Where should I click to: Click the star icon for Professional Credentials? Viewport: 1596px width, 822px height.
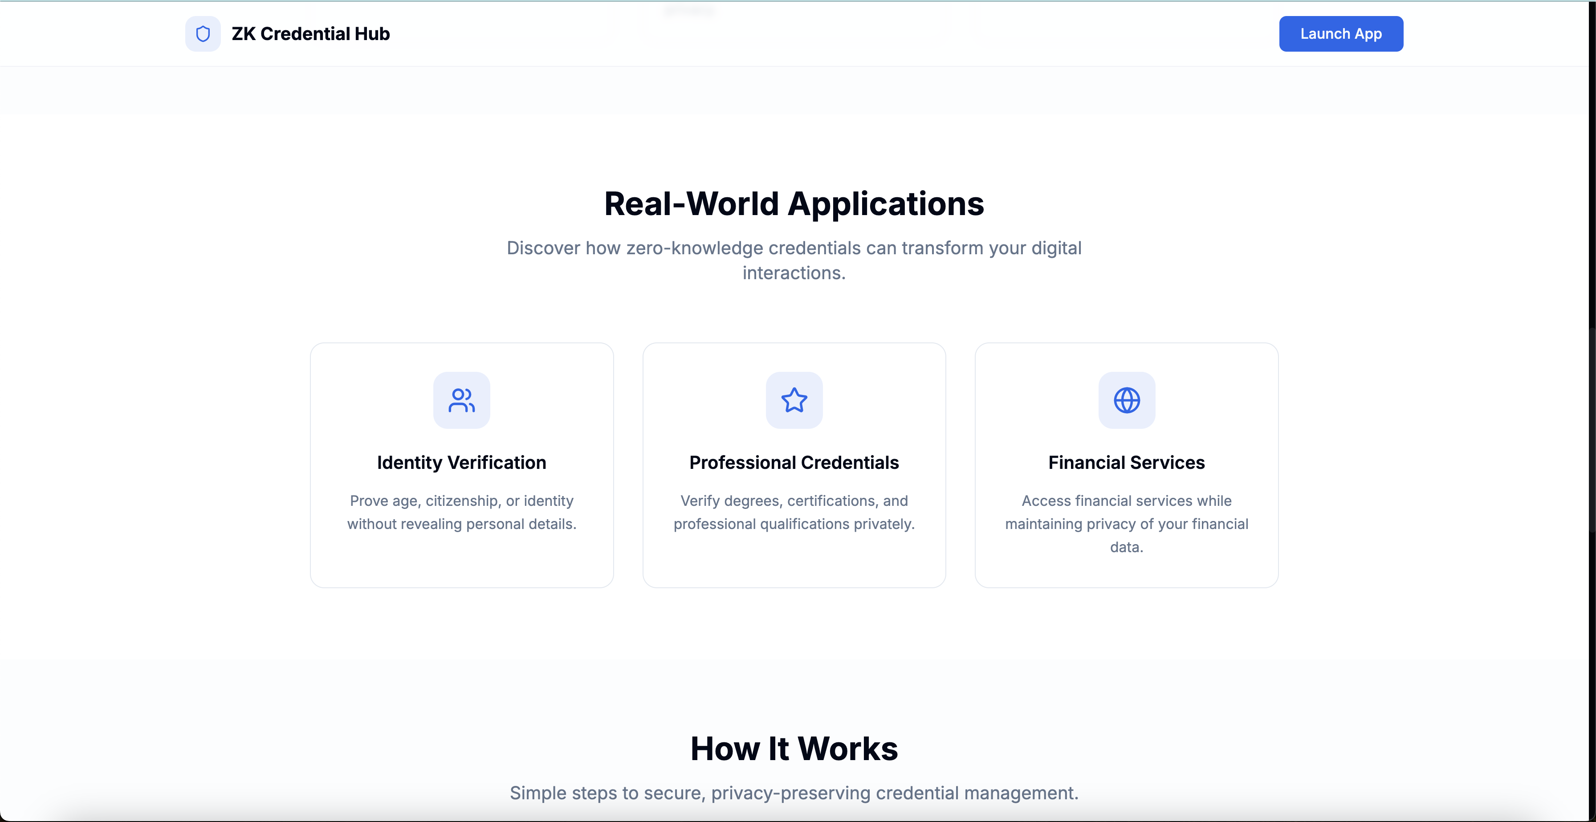coord(794,400)
